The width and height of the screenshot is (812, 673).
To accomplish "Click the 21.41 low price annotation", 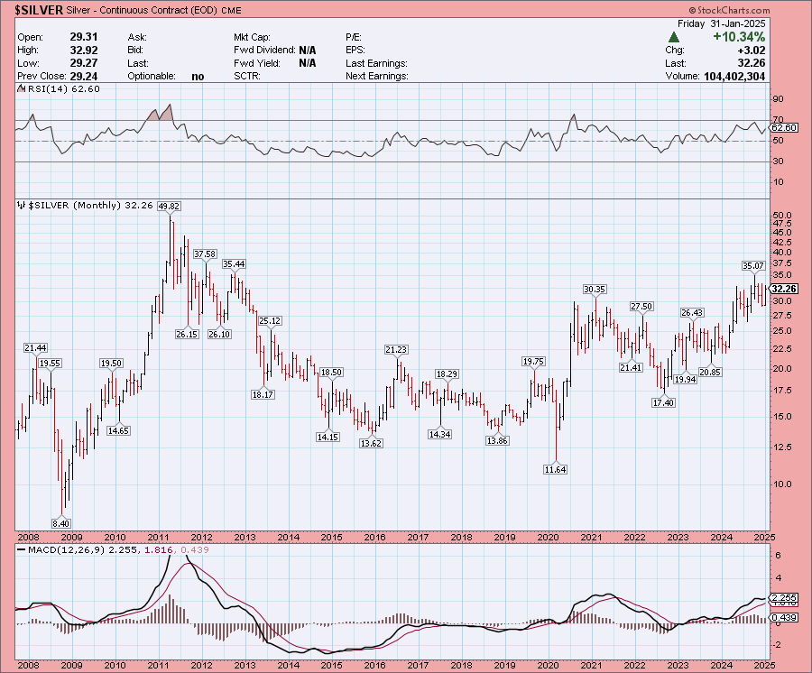I will pyautogui.click(x=631, y=367).
